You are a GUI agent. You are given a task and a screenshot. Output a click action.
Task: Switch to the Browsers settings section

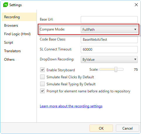point(11,26)
